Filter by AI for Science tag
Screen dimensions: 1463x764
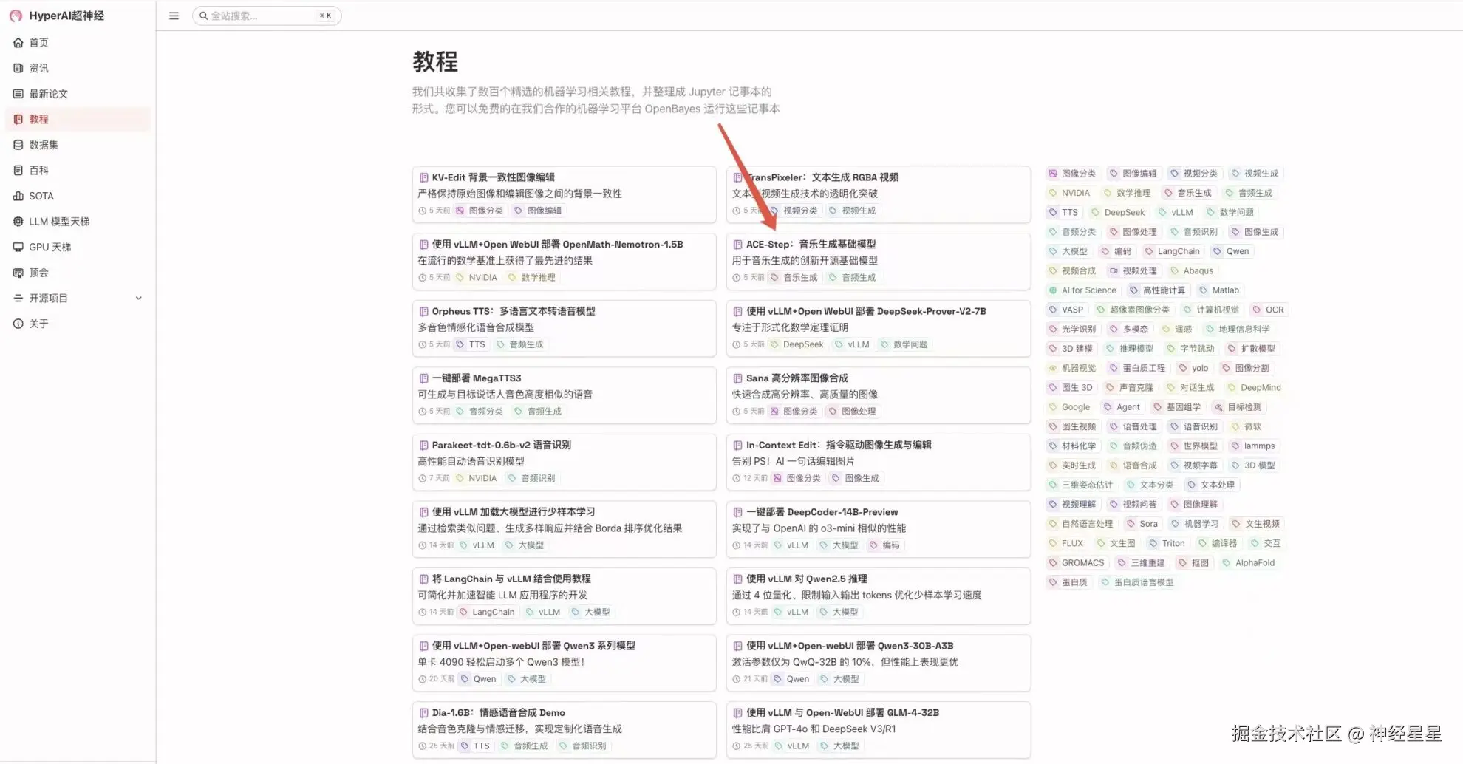tap(1082, 290)
